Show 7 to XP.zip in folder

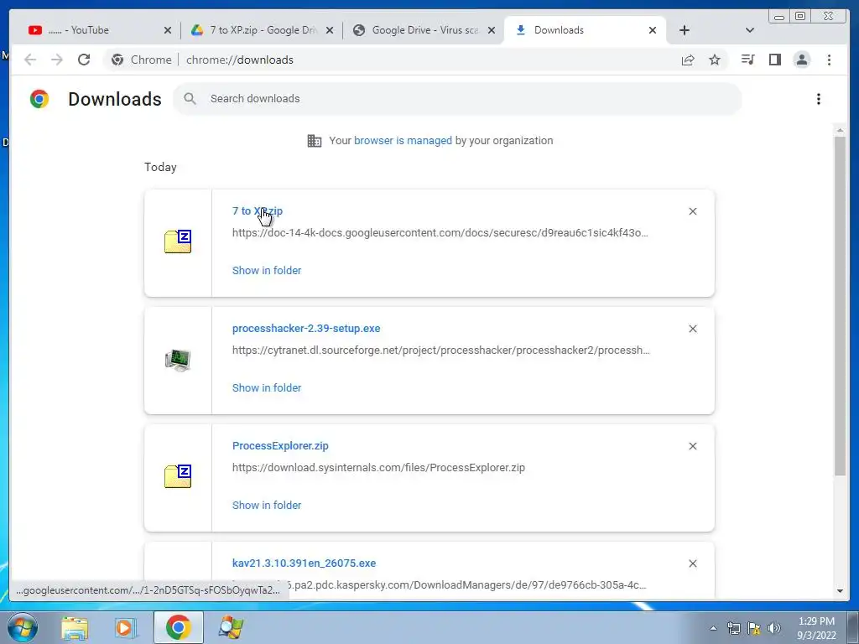267,271
